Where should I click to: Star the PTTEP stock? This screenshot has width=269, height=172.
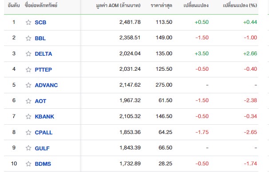(x=28, y=69)
